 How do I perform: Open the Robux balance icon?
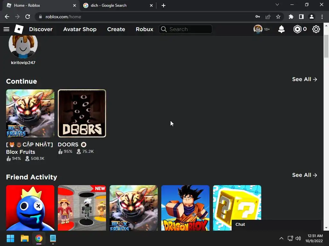click(297, 29)
